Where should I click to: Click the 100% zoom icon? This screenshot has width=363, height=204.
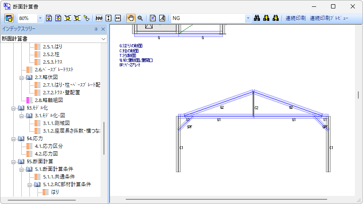tap(99, 18)
